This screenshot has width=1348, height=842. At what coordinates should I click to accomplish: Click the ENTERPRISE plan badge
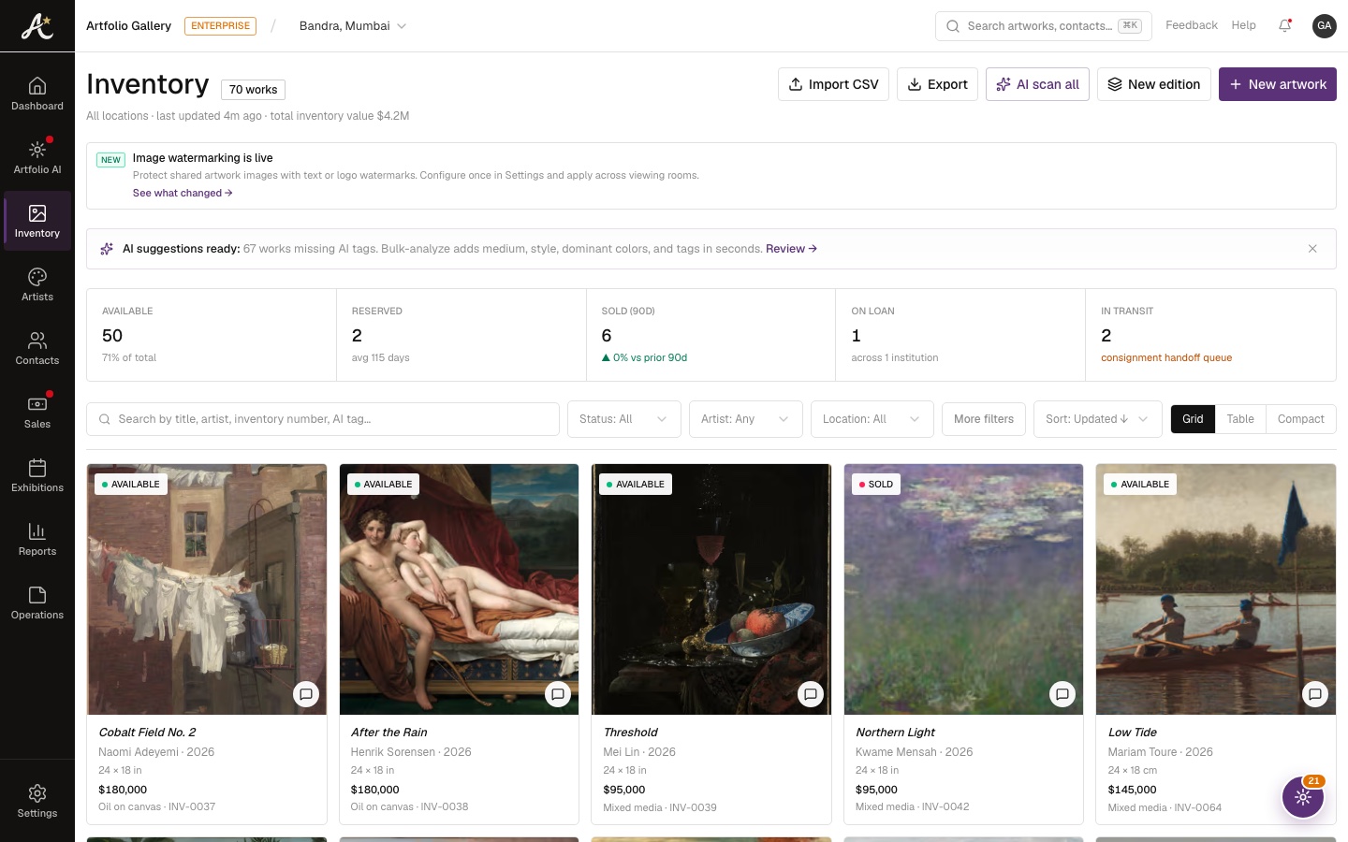[220, 26]
